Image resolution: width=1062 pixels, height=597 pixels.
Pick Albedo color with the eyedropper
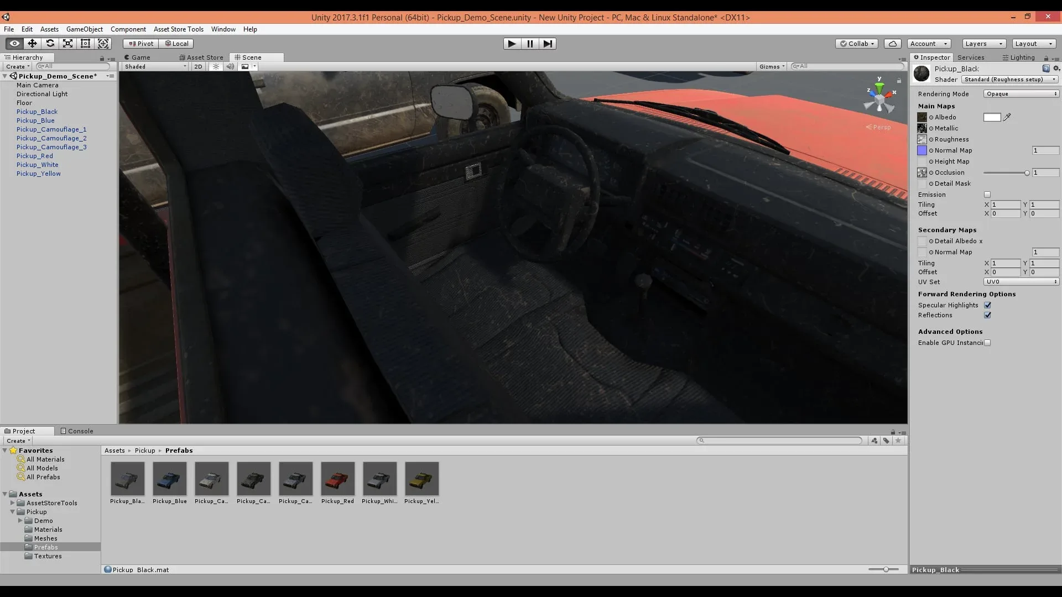(x=1007, y=117)
